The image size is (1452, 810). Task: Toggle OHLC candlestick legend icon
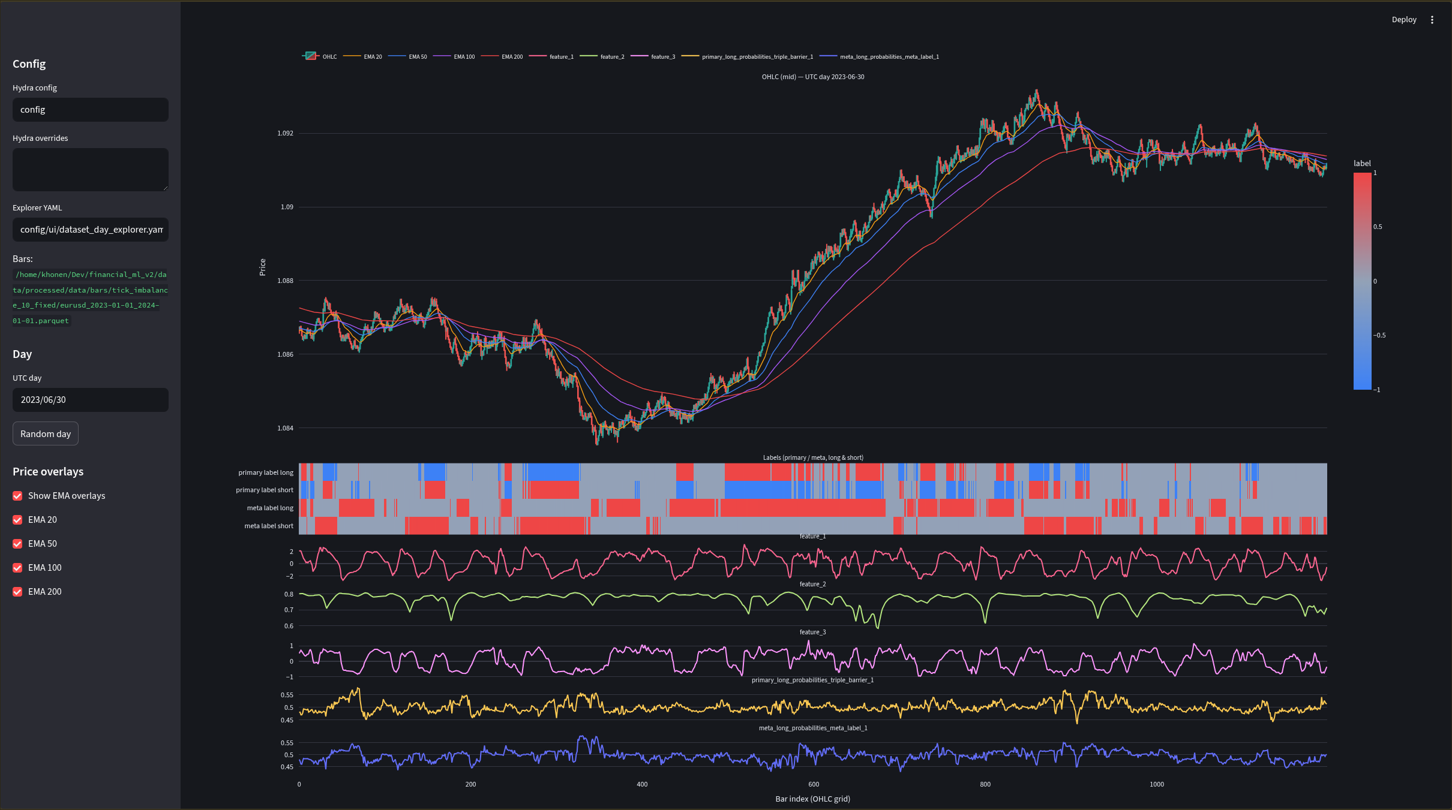tap(310, 56)
